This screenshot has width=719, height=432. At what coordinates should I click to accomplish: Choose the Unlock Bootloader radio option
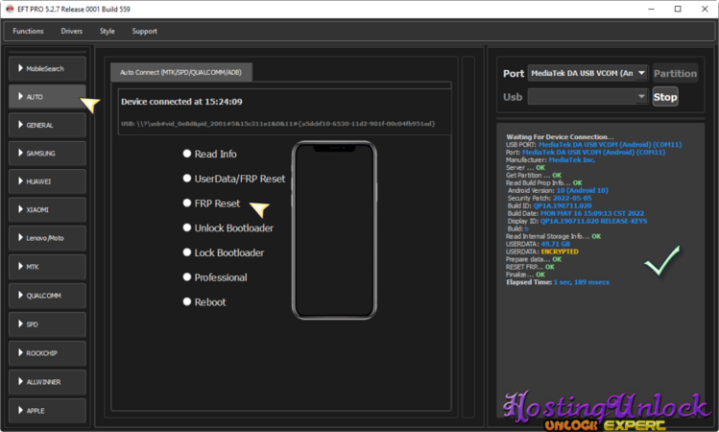pos(187,228)
